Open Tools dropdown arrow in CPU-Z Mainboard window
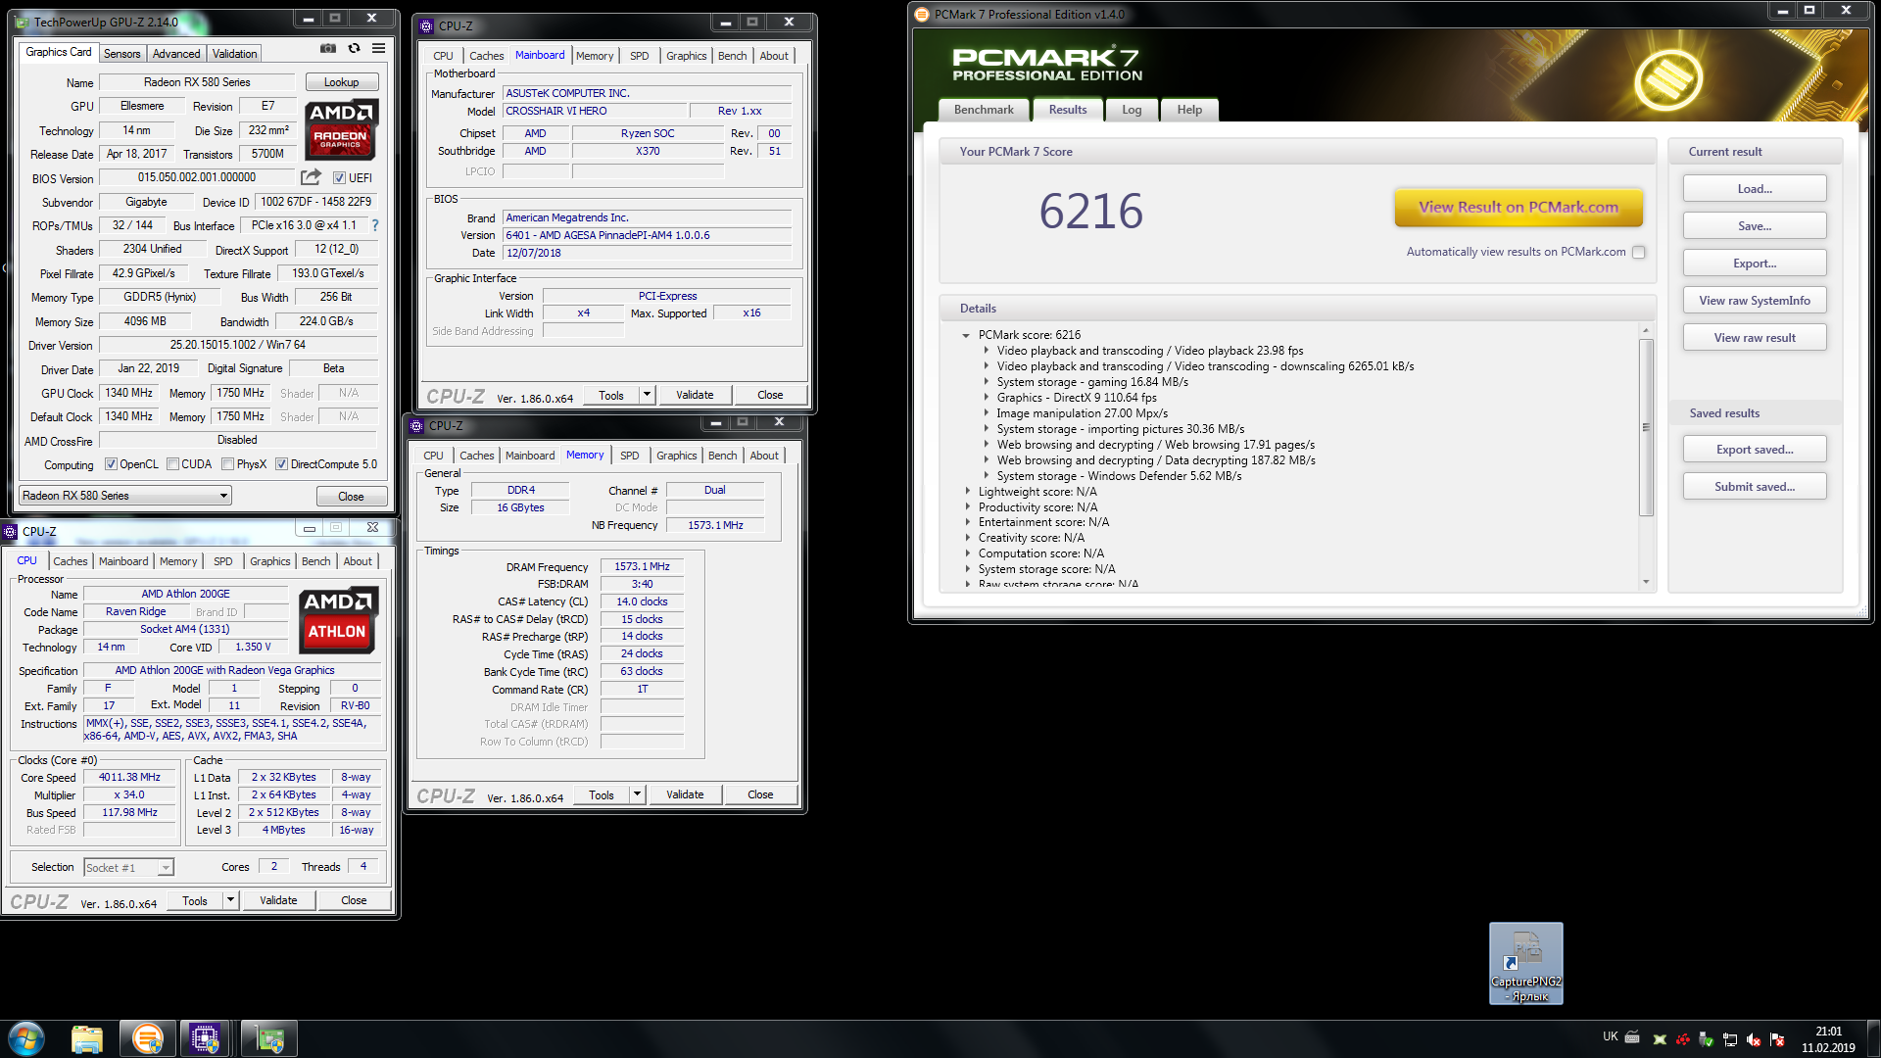The width and height of the screenshot is (1881, 1058). [647, 395]
